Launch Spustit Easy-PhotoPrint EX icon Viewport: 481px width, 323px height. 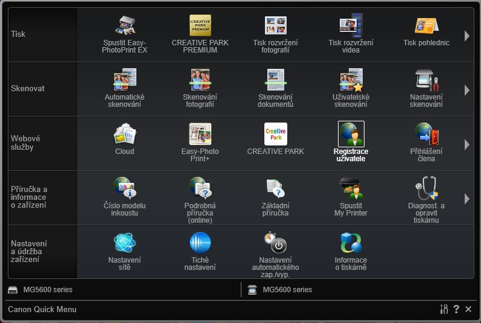coord(125,25)
